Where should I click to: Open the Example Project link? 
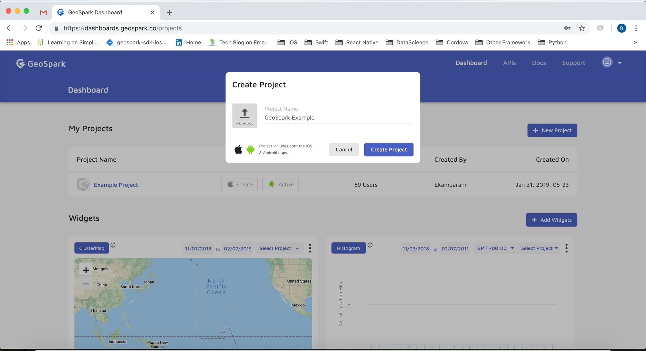[x=116, y=185]
